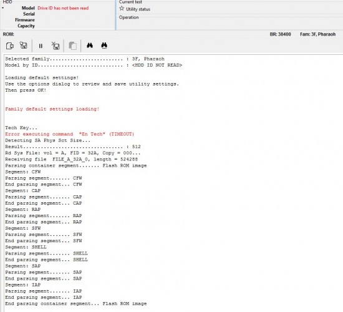Click the Current test panel header
Screen dimensions: 343x312
(130, 2)
